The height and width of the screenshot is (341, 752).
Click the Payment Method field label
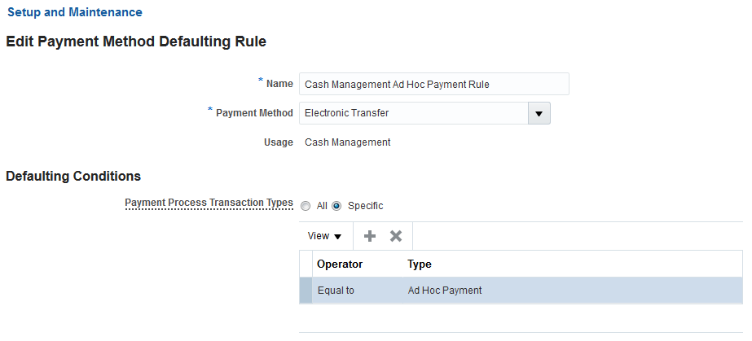coord(254,113)
